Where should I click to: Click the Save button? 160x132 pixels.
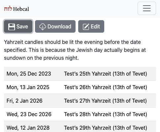pos(18,26)
